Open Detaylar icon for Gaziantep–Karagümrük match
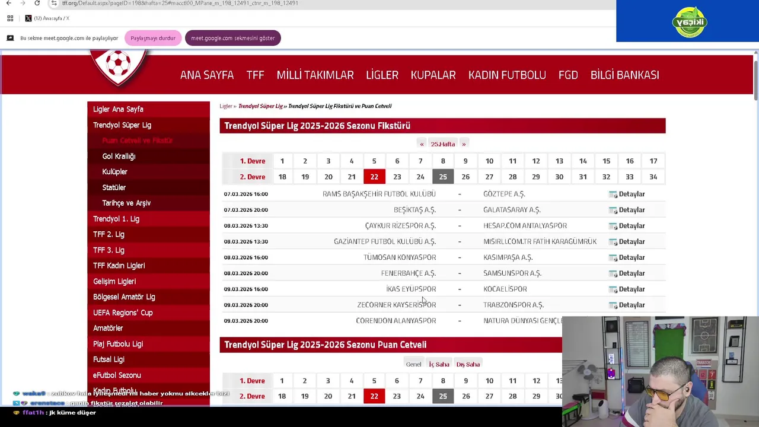Screen dimensions: 759x427 pos(613,242)
